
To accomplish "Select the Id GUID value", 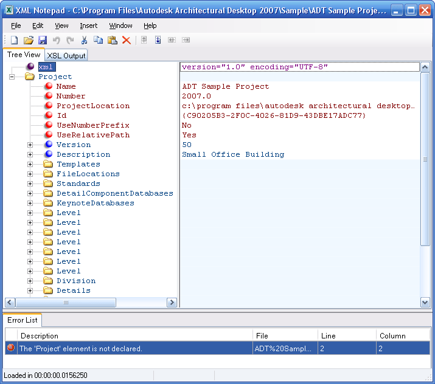I will point(274,115).
